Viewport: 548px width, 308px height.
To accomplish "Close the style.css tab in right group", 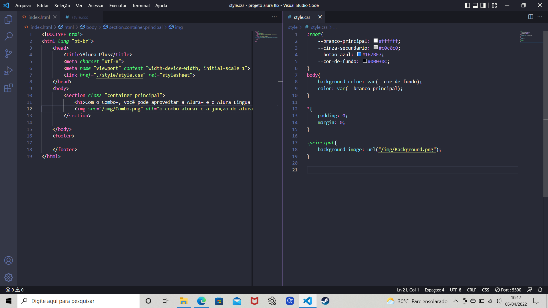I will point(320,17).
